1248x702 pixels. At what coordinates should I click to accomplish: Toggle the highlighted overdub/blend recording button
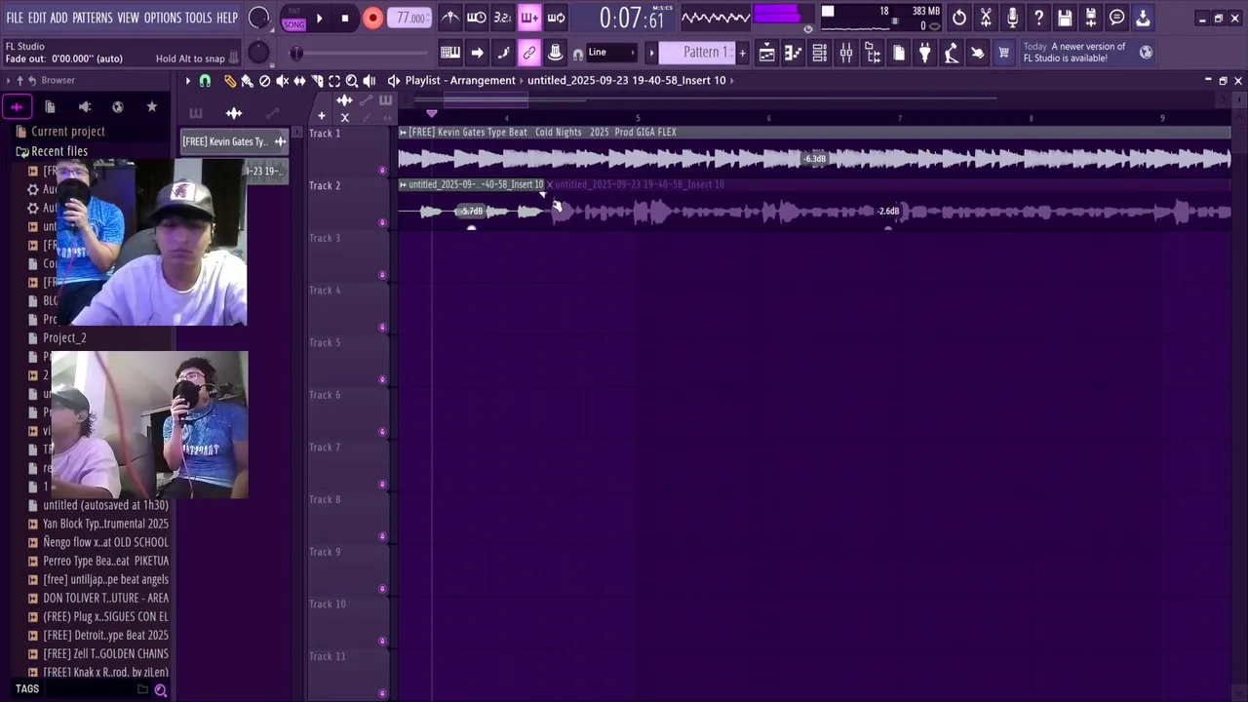(x=529, y=18)
